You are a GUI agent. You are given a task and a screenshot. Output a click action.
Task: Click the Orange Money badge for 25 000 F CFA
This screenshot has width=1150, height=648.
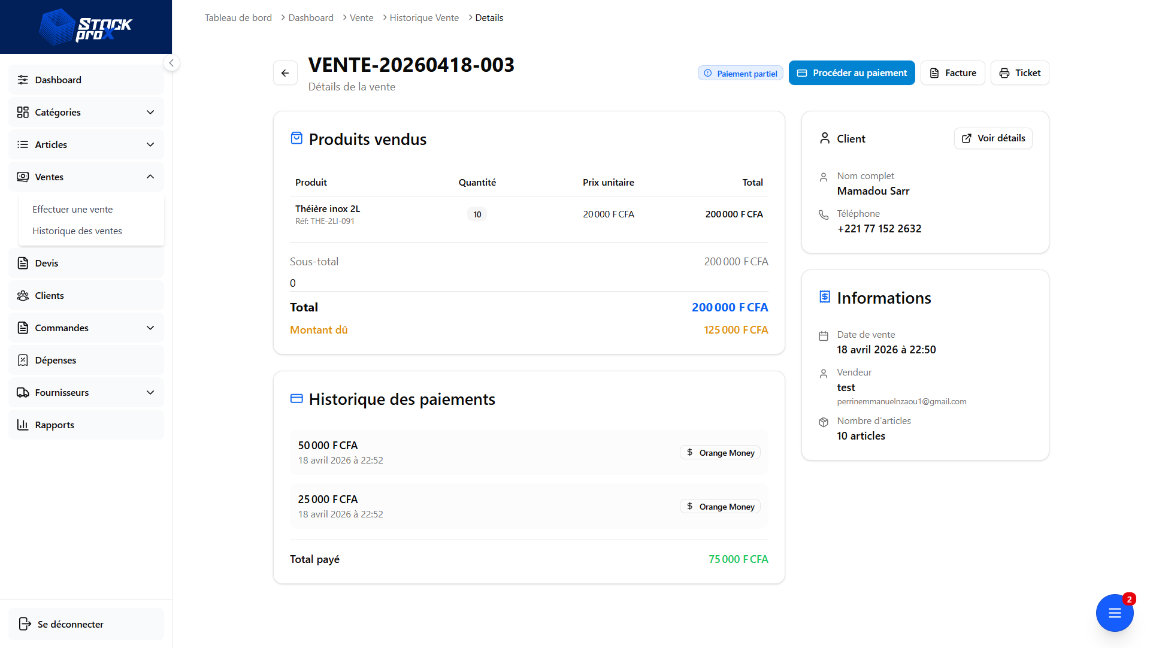pyautogui.click(x=720, y=507)
